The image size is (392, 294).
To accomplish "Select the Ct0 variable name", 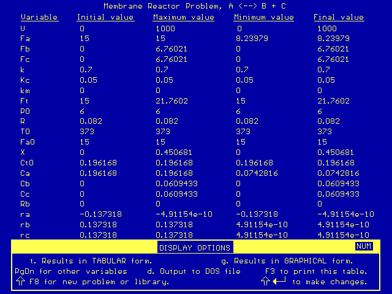I will point(27,162).
